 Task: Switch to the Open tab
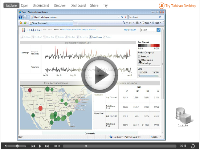[25, 5]
